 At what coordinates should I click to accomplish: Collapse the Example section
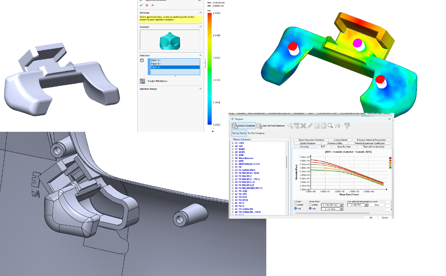200,27
